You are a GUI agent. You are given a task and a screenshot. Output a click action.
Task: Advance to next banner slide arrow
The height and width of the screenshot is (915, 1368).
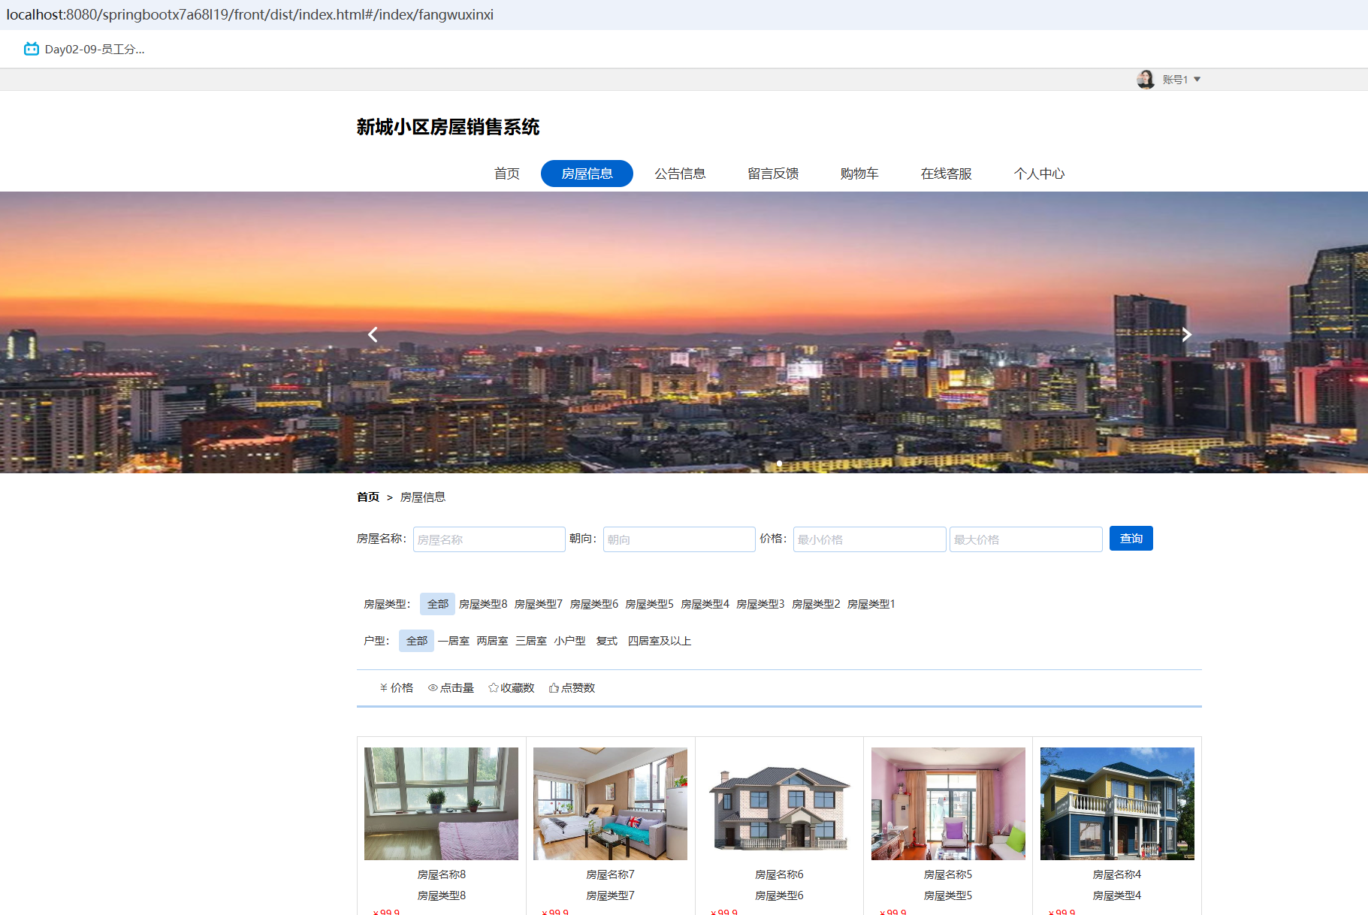click(x=1186, y=334)
